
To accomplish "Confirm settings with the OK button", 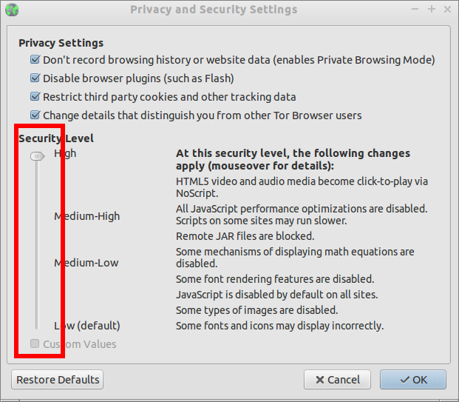I will 413,380.
